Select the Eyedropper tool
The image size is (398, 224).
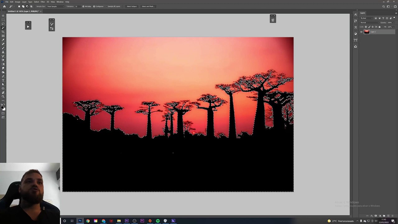3,40
